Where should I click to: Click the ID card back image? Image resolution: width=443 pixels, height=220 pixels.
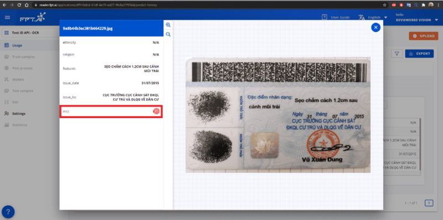(x=278, y=115)
